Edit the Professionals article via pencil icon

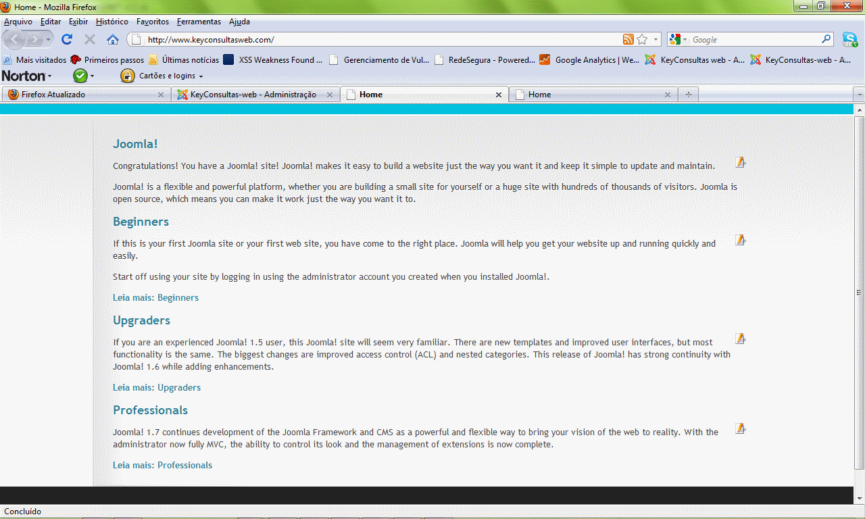pos(740,428)
